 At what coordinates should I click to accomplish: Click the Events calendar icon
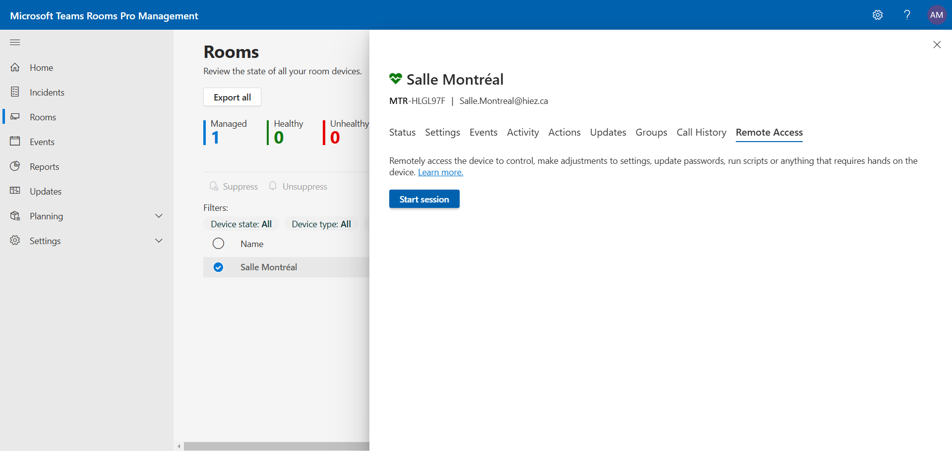[15, 142]
